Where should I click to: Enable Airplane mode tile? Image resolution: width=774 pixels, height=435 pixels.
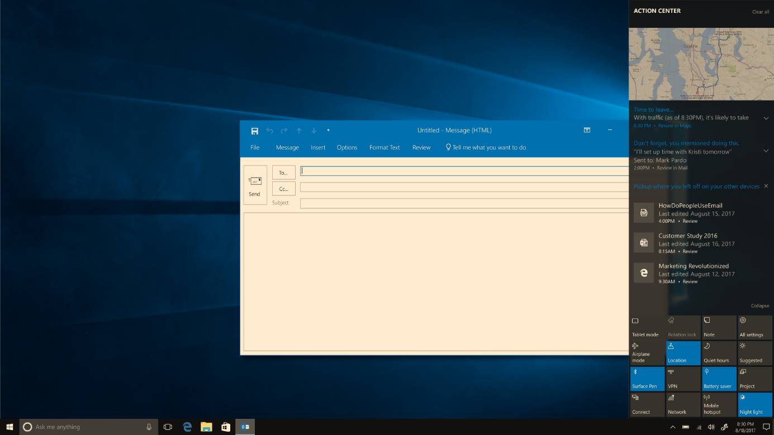click(647, 353)
